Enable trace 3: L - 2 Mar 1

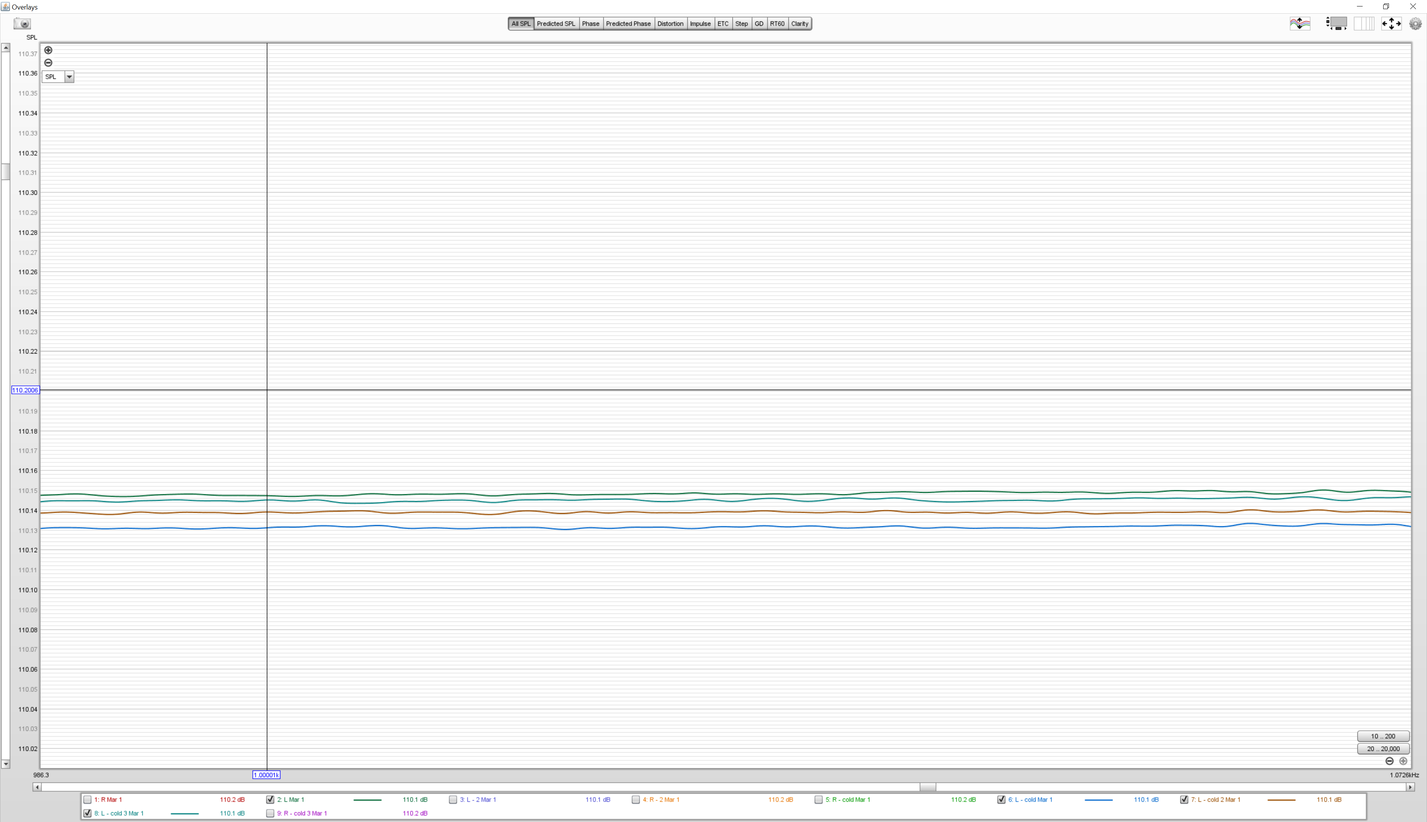point(453,800)
